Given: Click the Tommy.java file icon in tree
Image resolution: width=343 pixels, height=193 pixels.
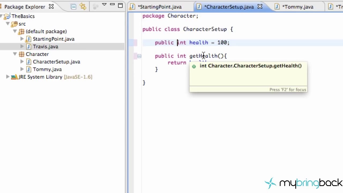Looking at the screenshot, I should (28, 69).
